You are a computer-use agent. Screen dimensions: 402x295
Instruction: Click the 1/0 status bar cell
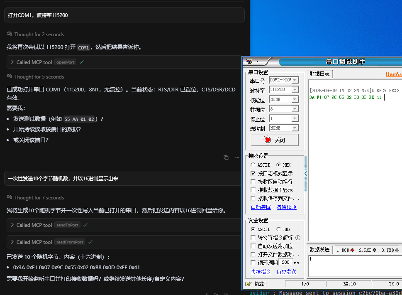(305, 284)
